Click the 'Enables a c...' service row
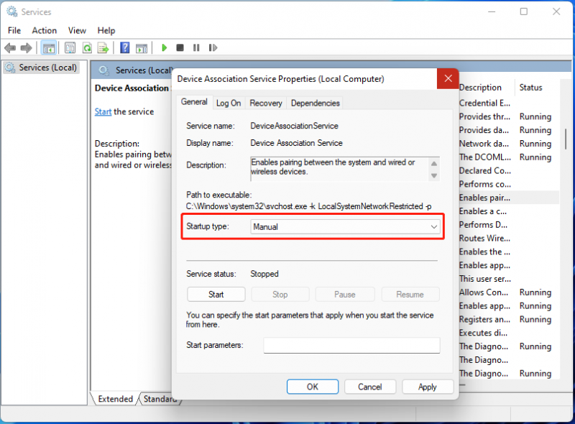Image resolution: width=575 pixels, height=424 pixels. tap(509, 211)
